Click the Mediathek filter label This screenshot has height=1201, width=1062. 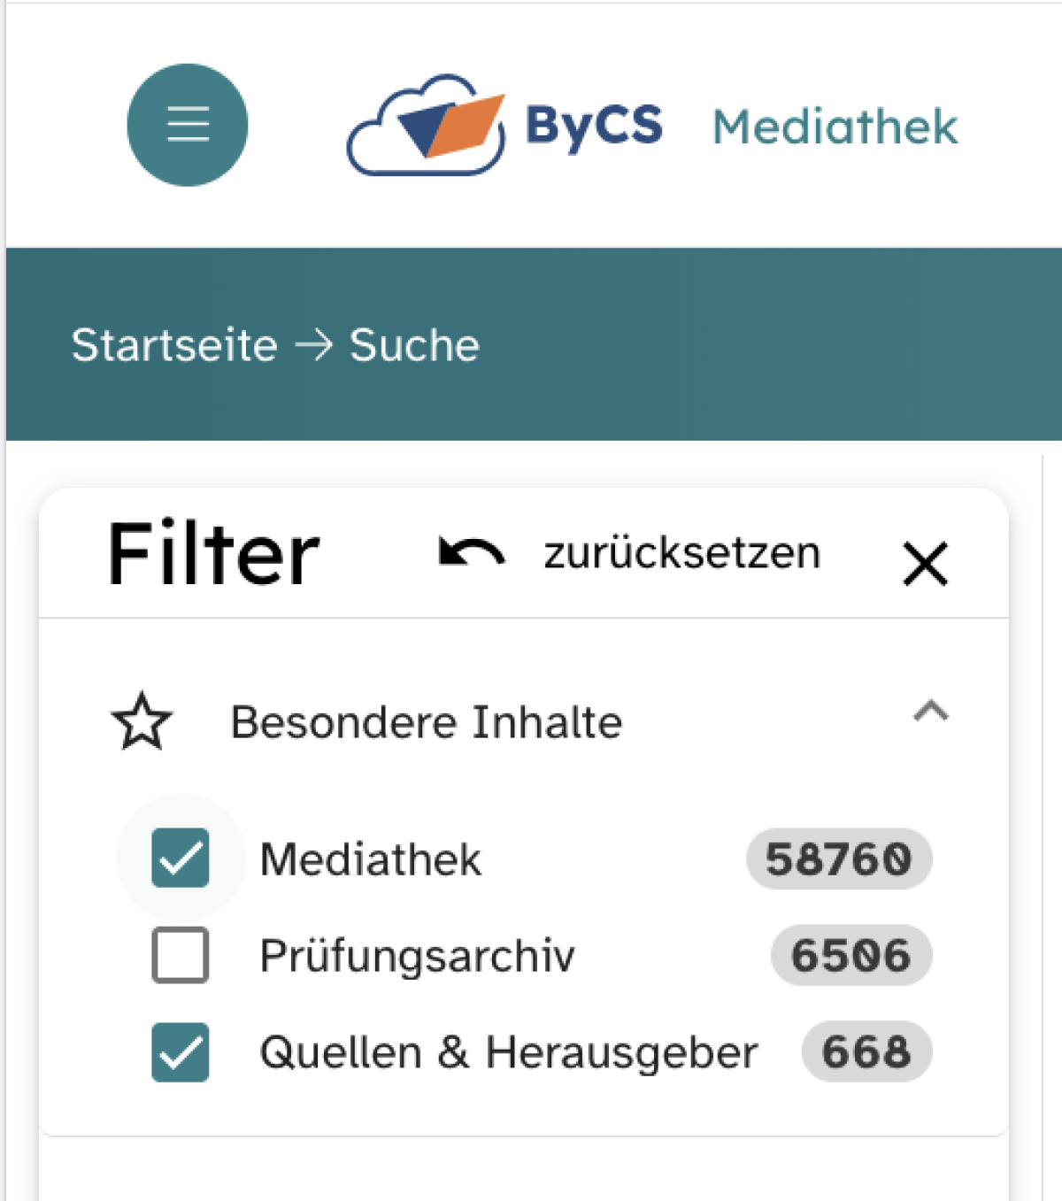(370, 859)
